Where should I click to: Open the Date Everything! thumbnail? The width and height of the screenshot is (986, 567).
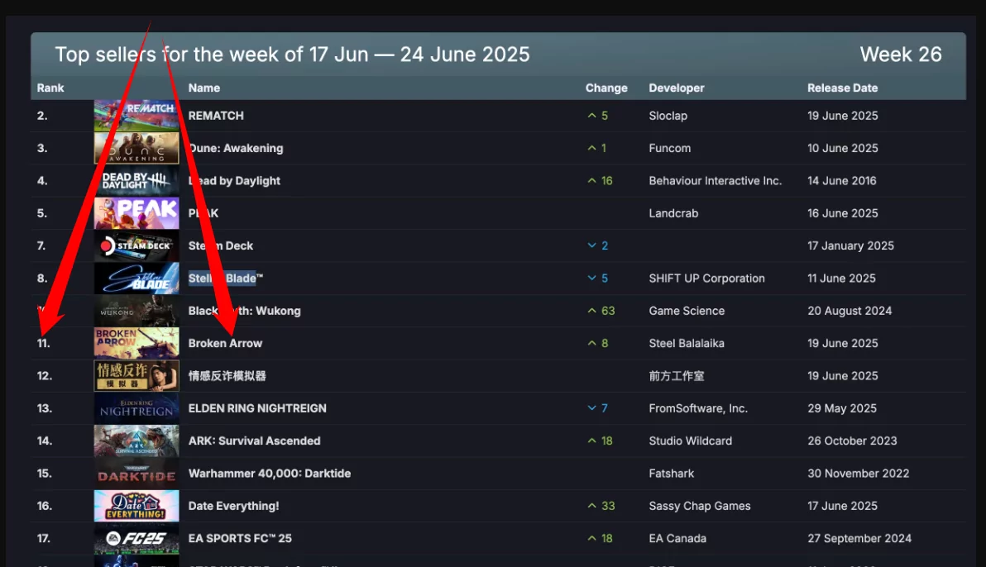(136, 506)
